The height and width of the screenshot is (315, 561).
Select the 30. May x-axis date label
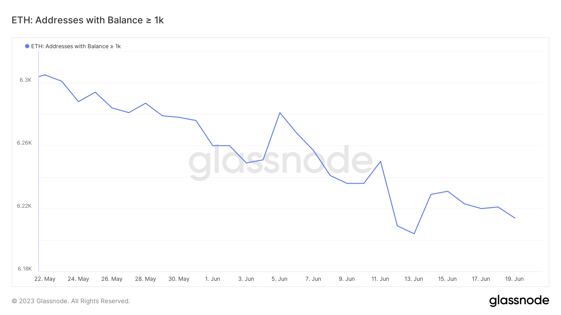(179, 279)
